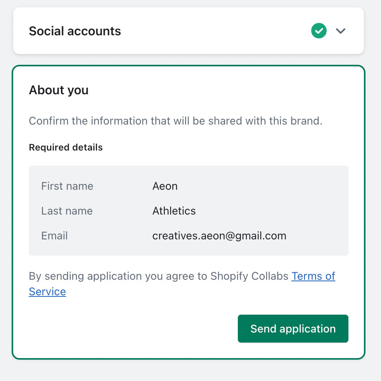
Task: Click the 'Confirm the information' description text
Action: (175, 121)
